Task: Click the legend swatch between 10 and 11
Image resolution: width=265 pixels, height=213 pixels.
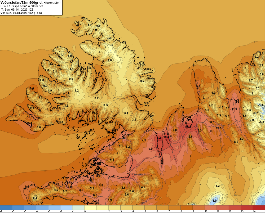Action: point(211,208)
